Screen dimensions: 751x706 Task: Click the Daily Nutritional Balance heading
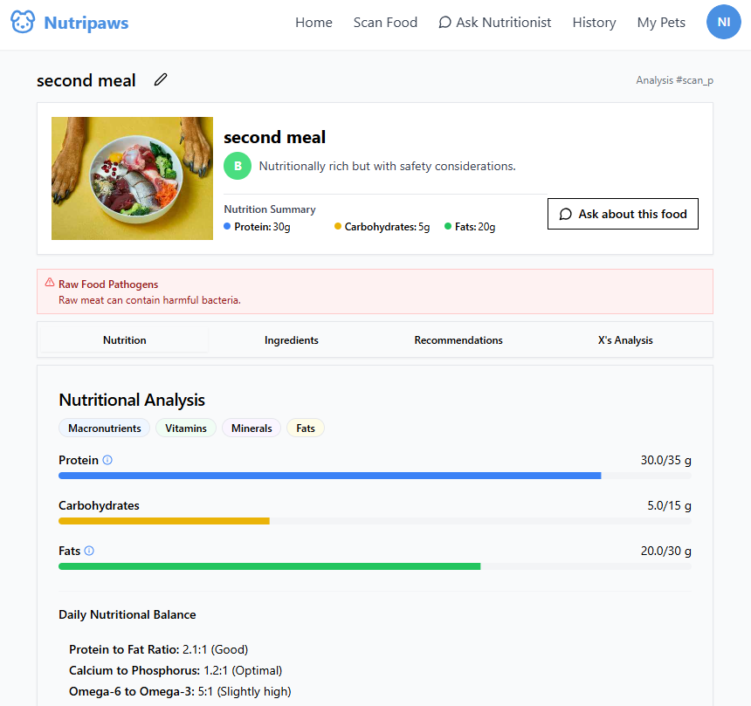pyautogui.click(x=127, y=614)
